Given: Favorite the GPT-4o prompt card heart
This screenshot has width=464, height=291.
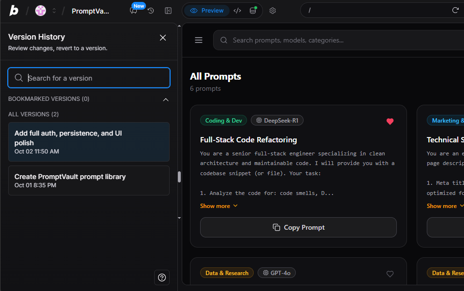Looking at the screenshot, I should point(390,274).
